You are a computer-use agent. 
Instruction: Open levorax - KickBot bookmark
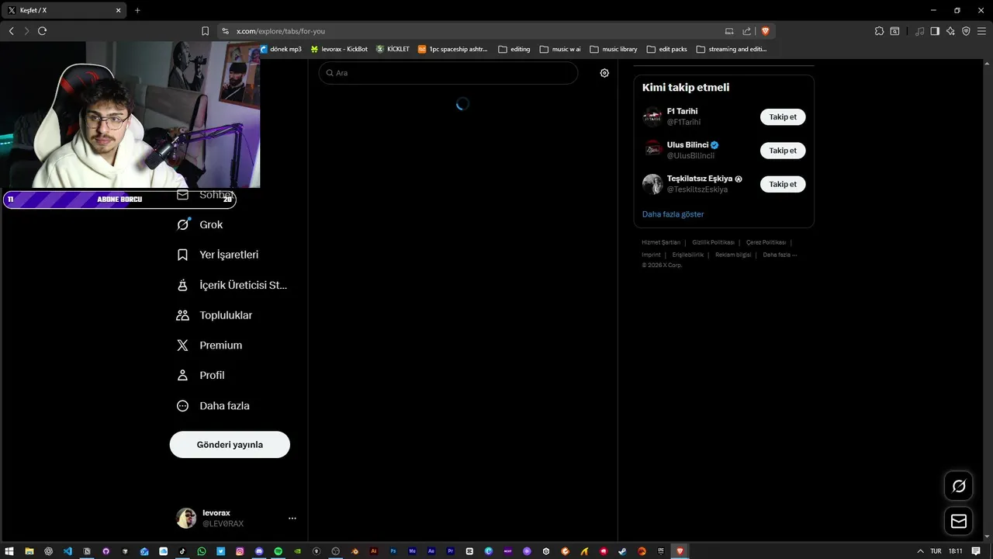click(339, 49)
